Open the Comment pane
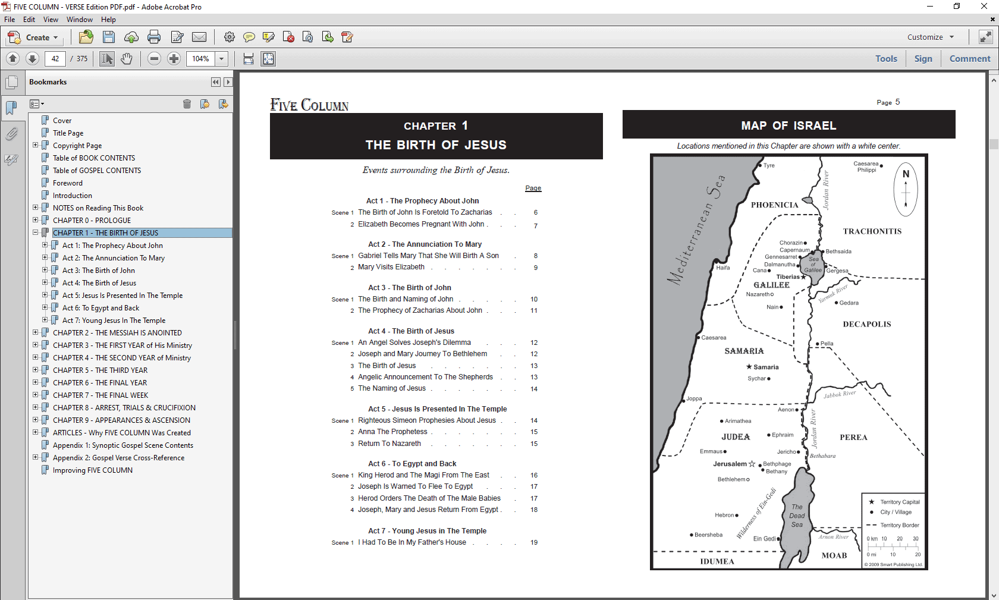This screenshot has height=600, width=999. click(x=970, y=58)
